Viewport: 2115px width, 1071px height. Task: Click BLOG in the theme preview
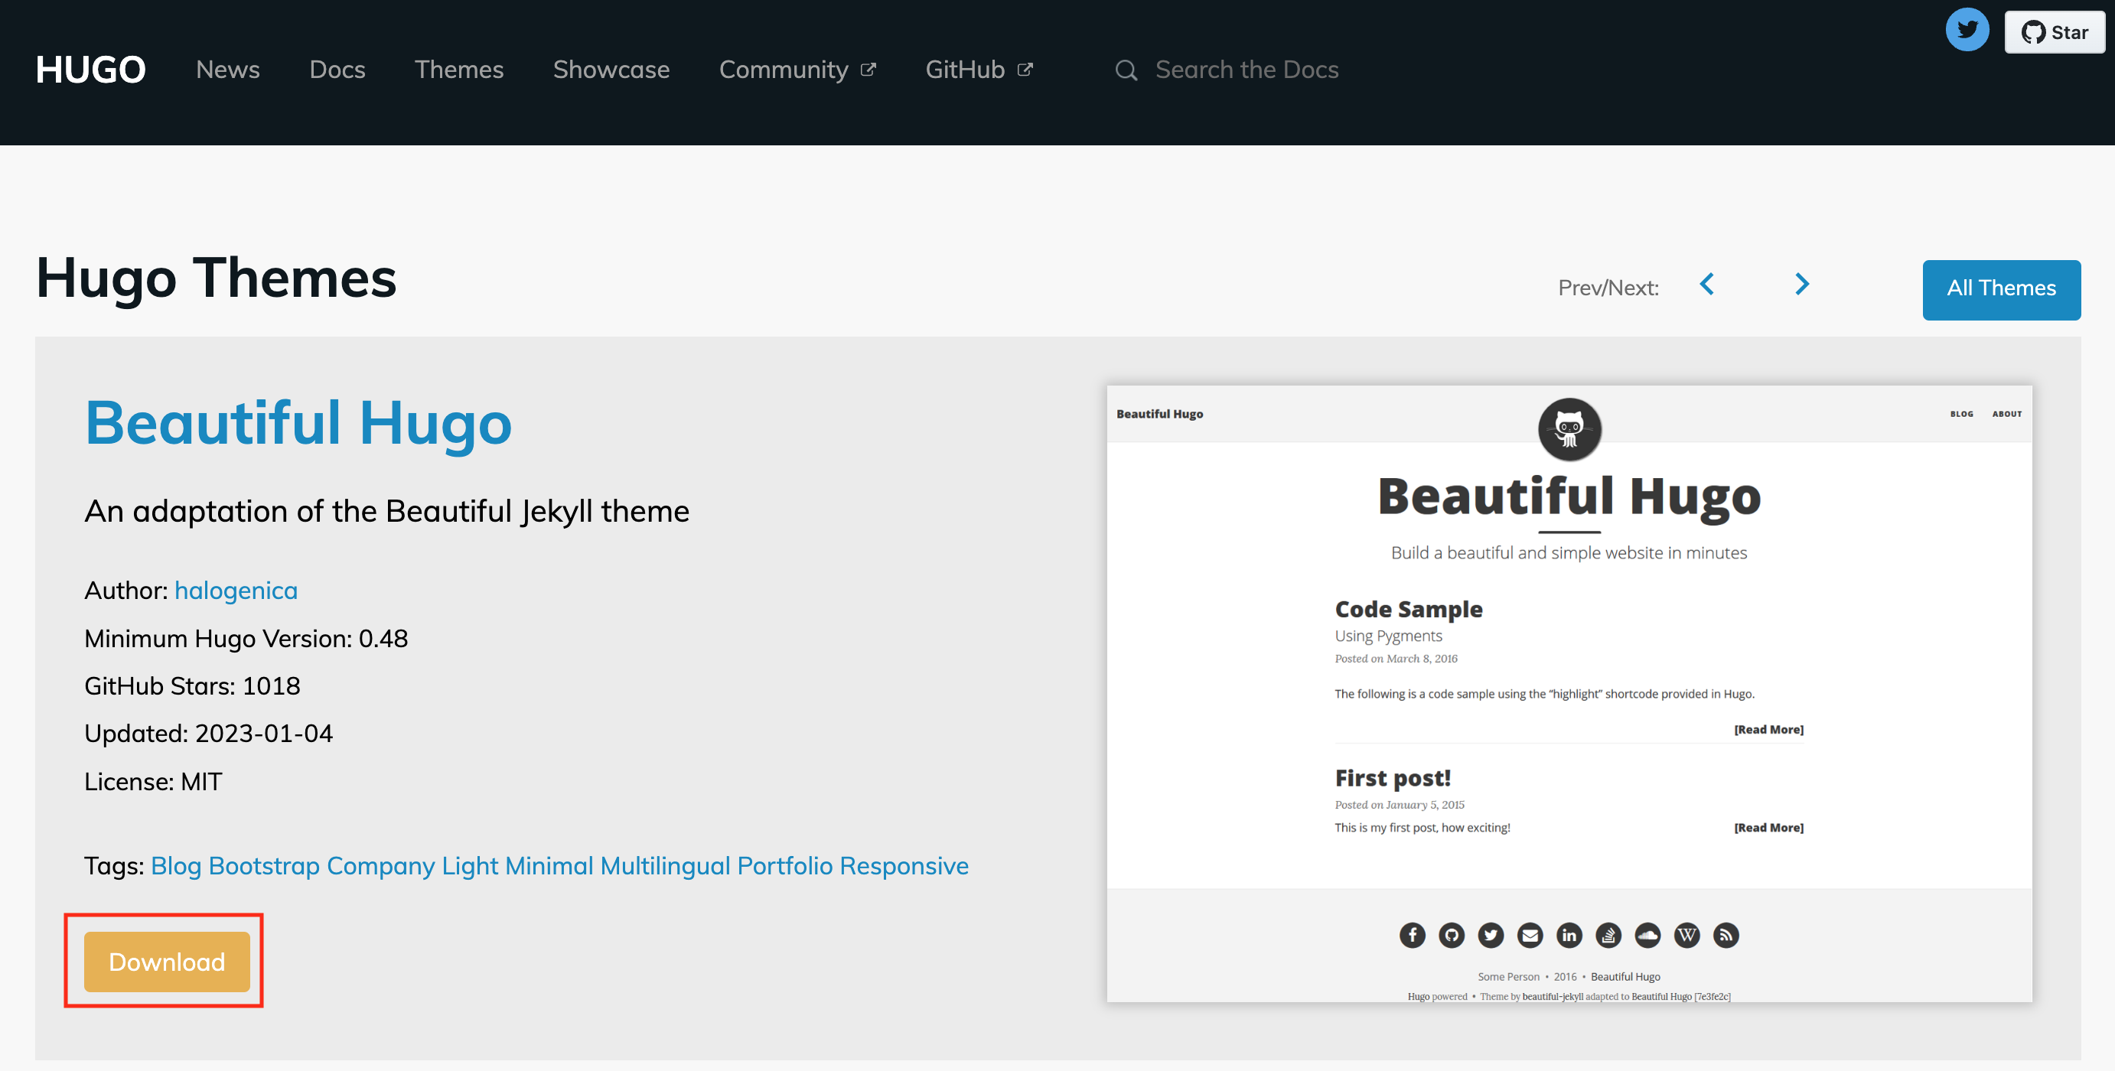(1961, 414)
